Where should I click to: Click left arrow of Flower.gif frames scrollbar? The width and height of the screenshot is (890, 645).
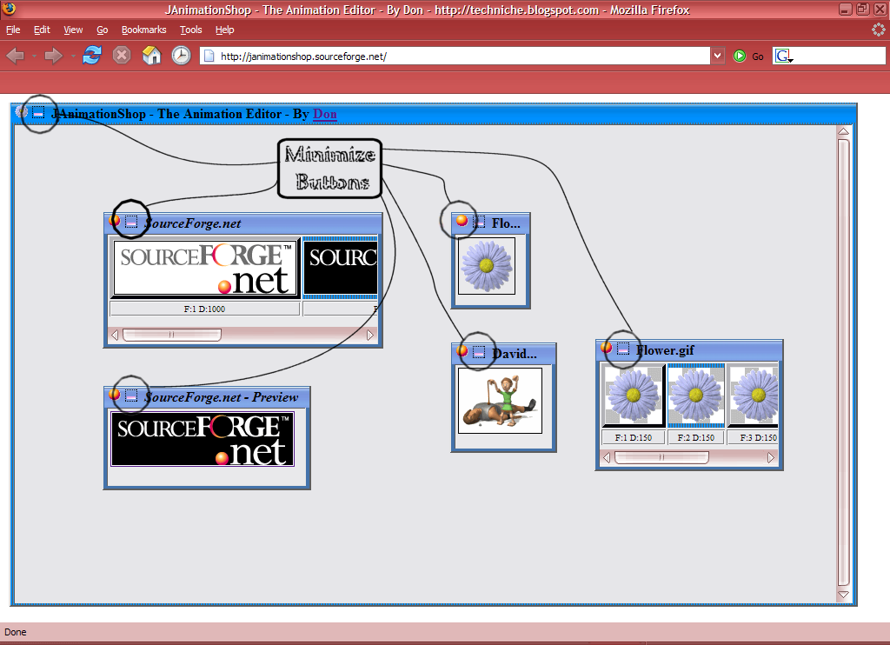click(x=607, y=457)
